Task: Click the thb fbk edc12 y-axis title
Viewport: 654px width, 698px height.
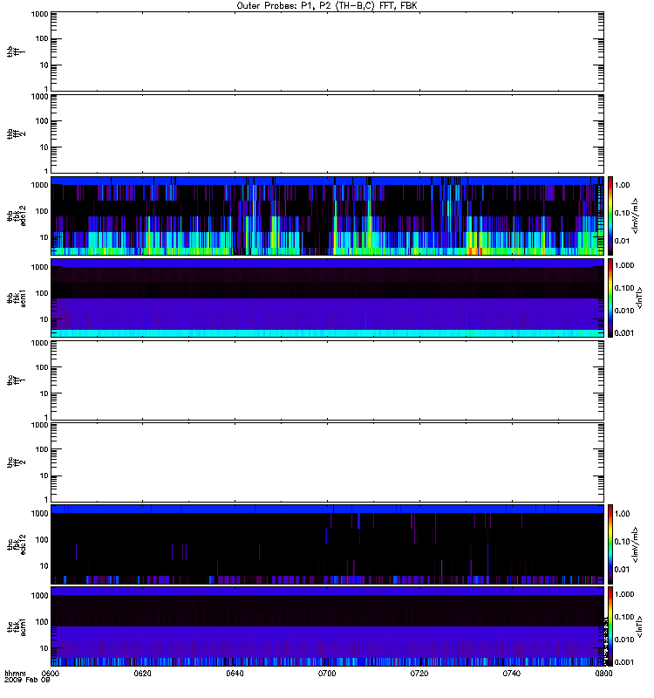Action: point(17,216)
